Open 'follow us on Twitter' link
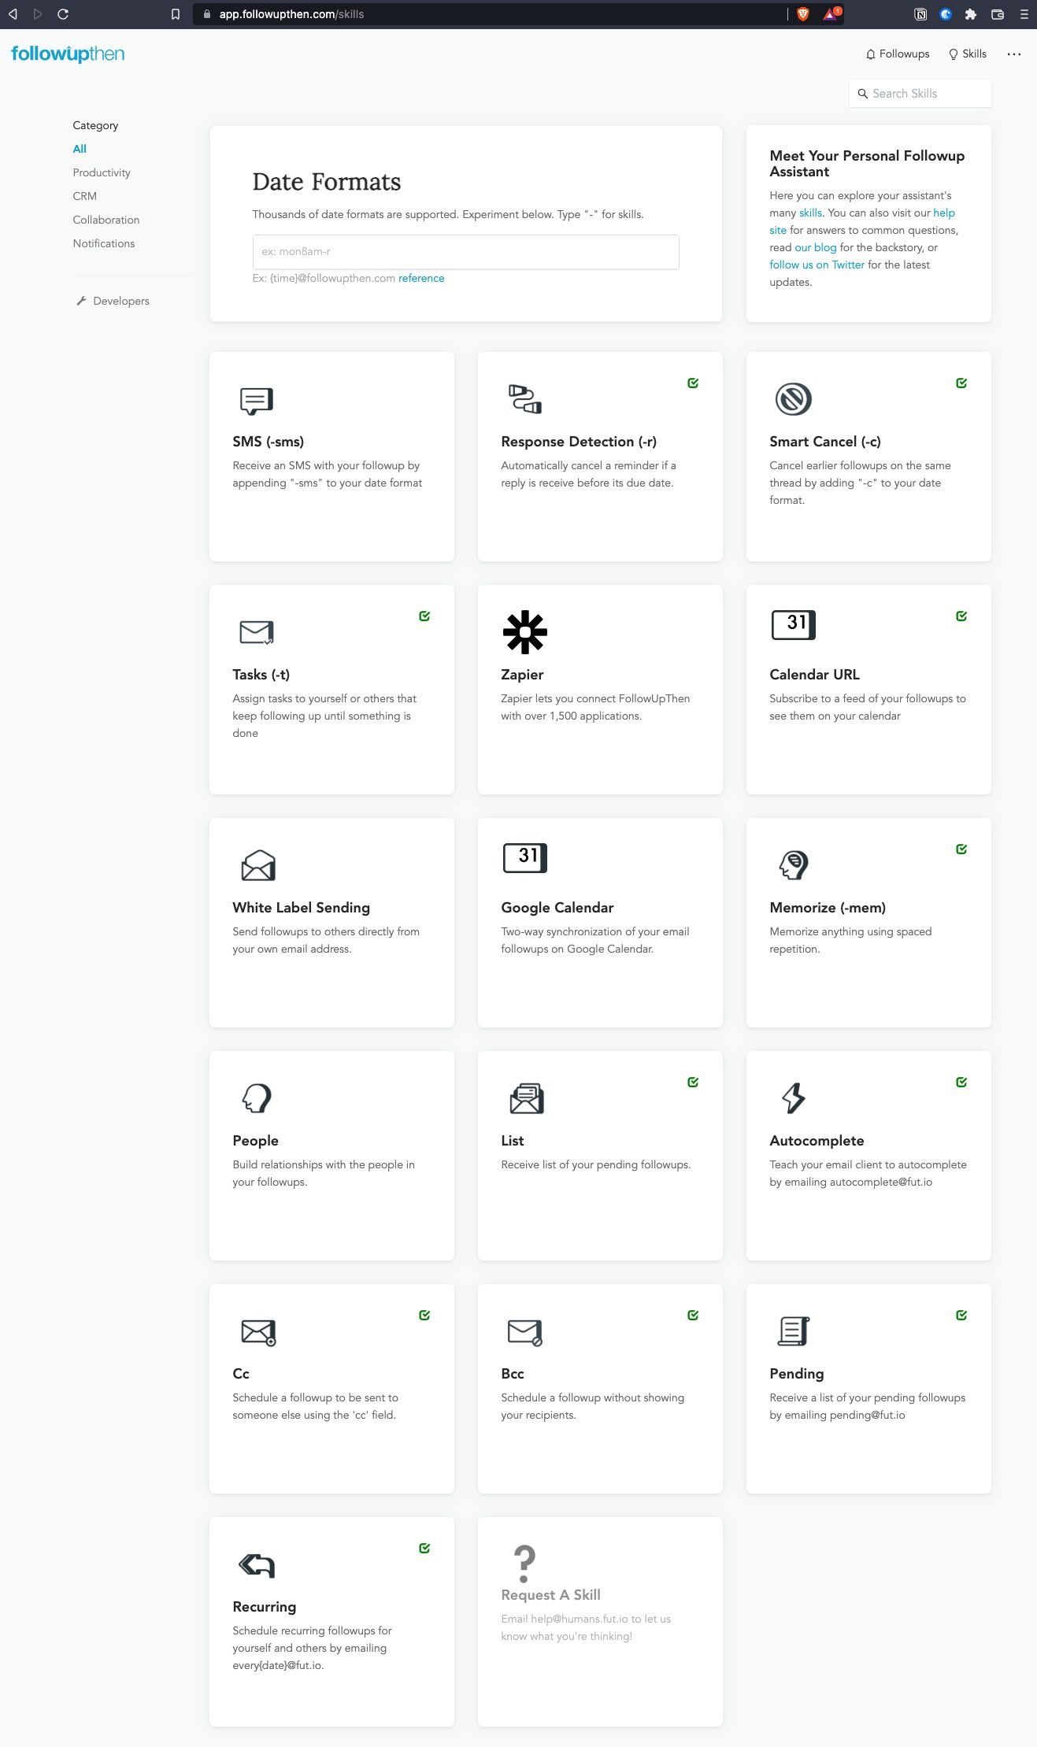 (x=817, y=265)
